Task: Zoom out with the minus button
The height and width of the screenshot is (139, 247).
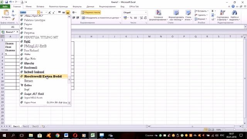Action: [224, 130]
